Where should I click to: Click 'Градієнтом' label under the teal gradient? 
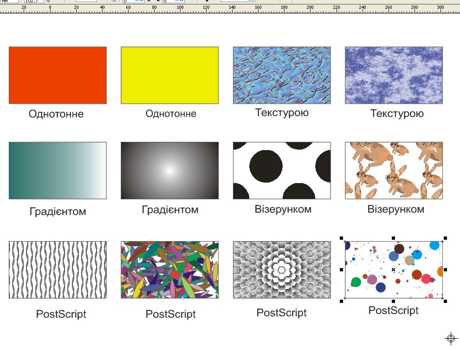[58, 212]
